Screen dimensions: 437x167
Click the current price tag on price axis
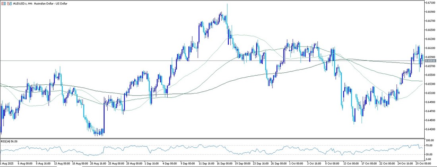[430, 61]
